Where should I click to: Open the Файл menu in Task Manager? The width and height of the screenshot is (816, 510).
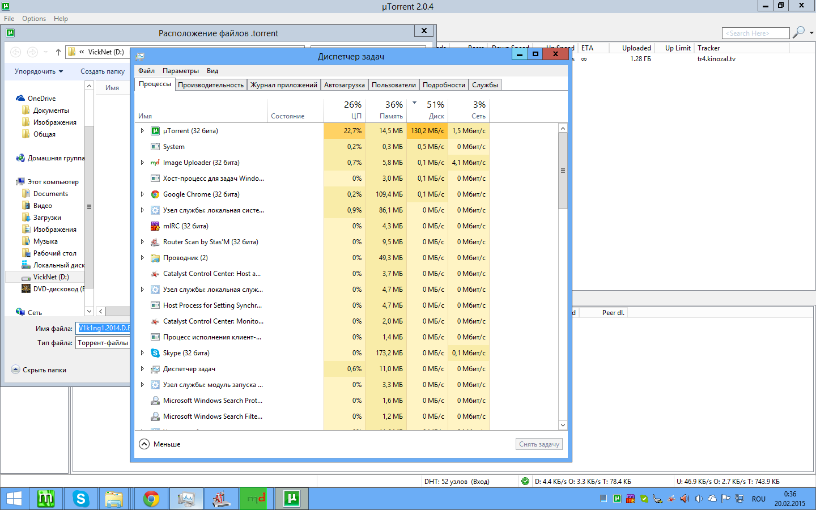click(x=146, y=71)
